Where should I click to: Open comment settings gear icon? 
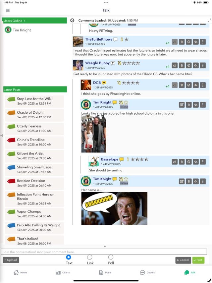point(73,21)
